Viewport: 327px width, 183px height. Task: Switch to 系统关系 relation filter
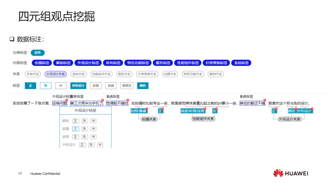[x=78, y=74]
